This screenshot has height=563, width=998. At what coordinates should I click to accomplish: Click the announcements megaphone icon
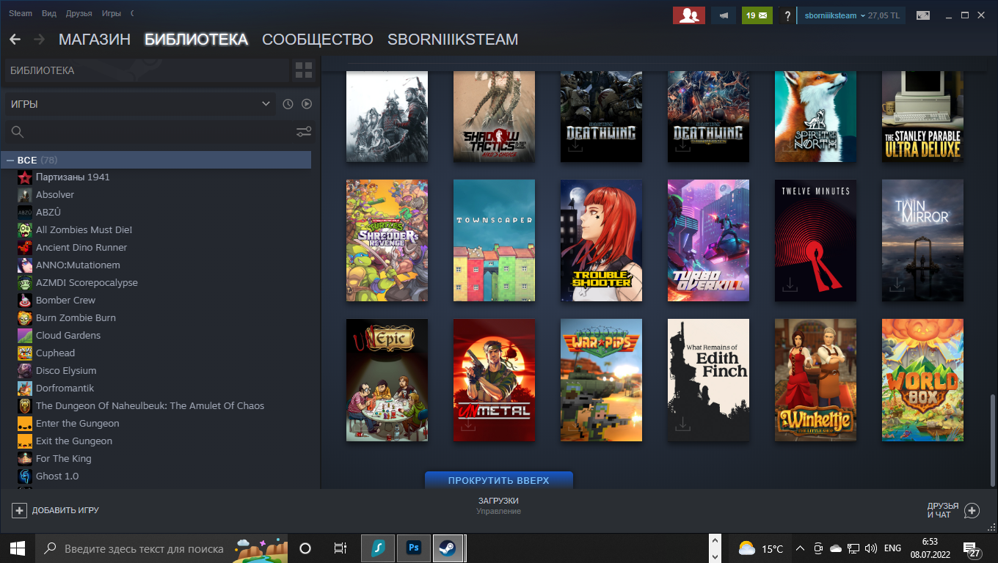pos(724,15)
